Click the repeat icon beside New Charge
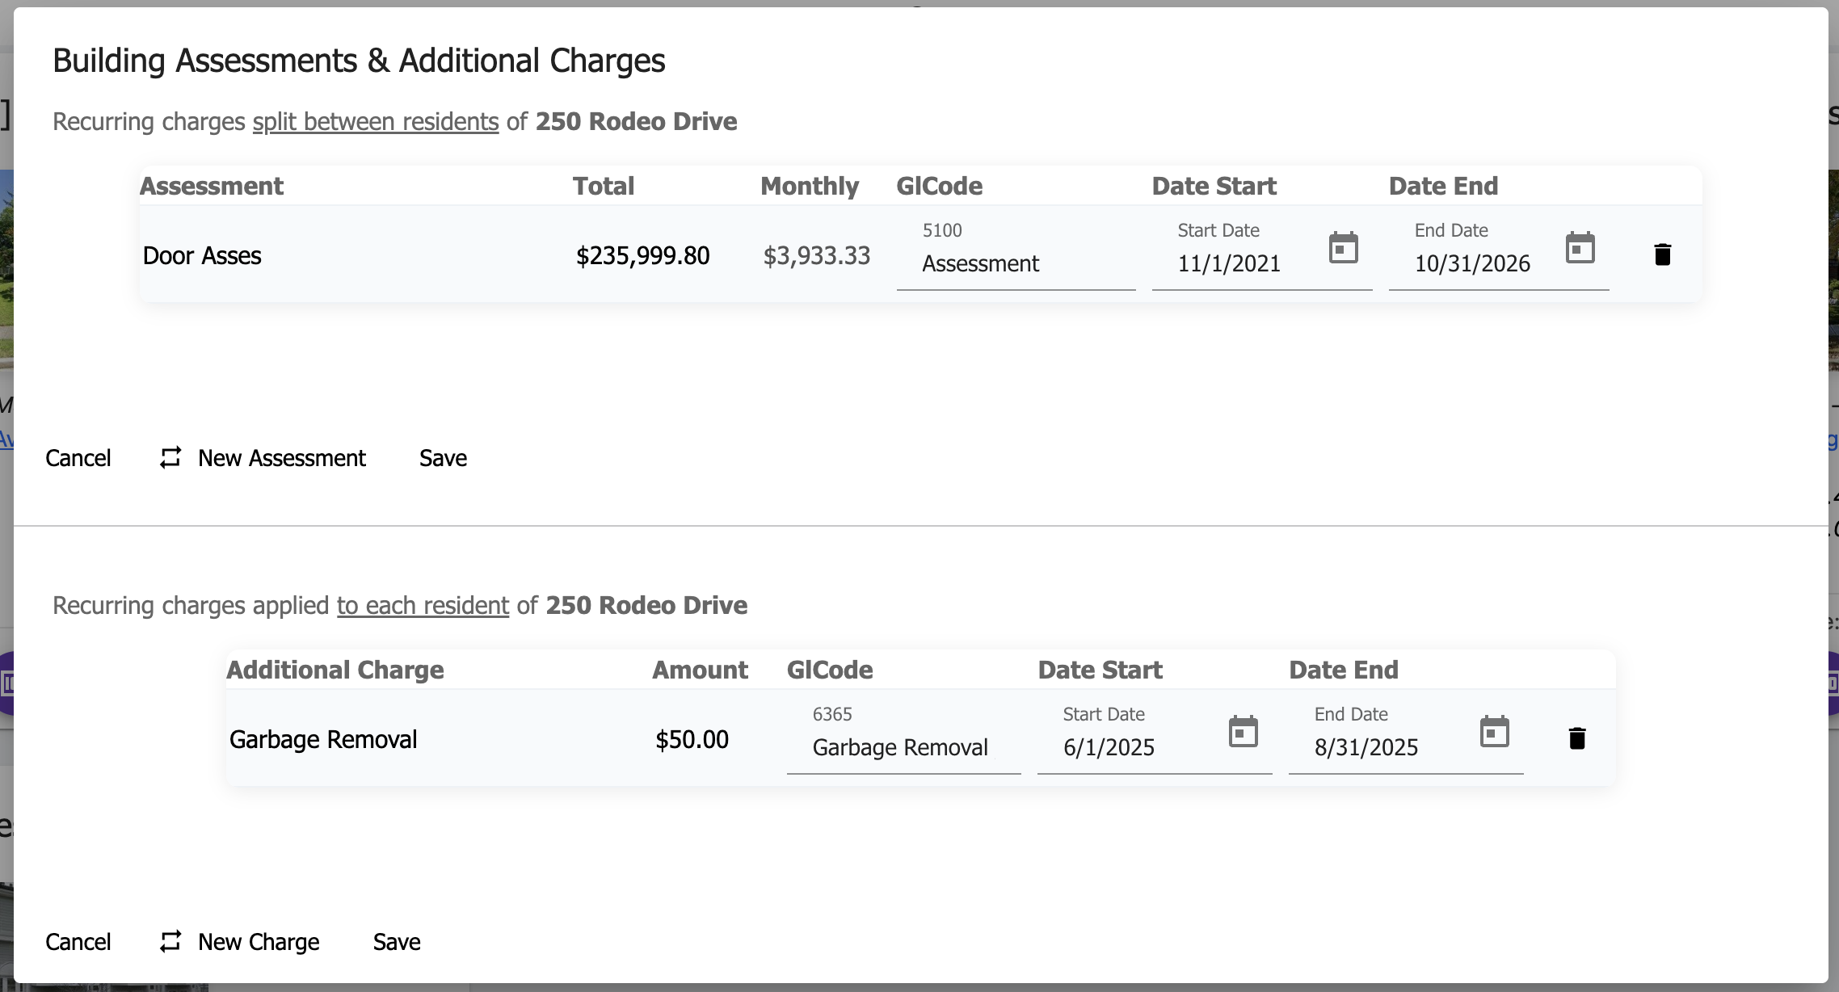 pyautogui.click(x=170, y=942)
